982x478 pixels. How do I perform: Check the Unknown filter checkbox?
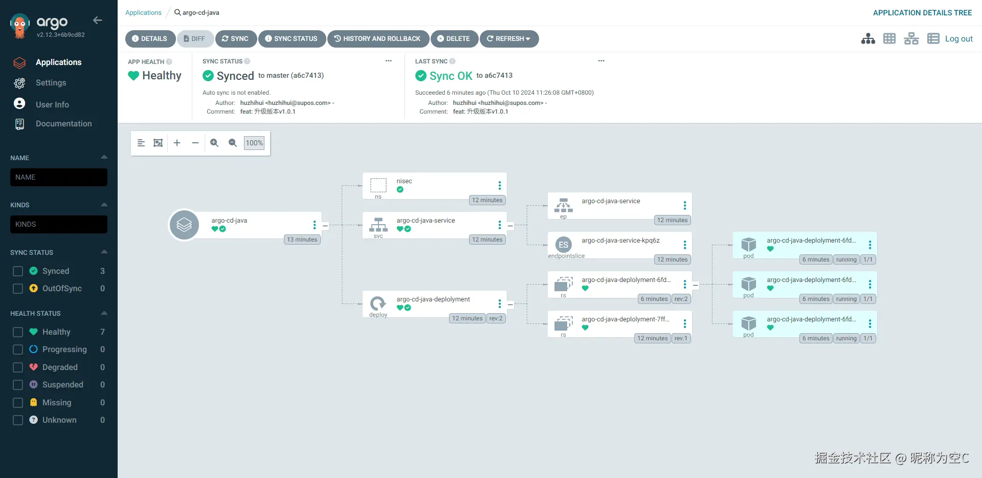pos(18,420)
